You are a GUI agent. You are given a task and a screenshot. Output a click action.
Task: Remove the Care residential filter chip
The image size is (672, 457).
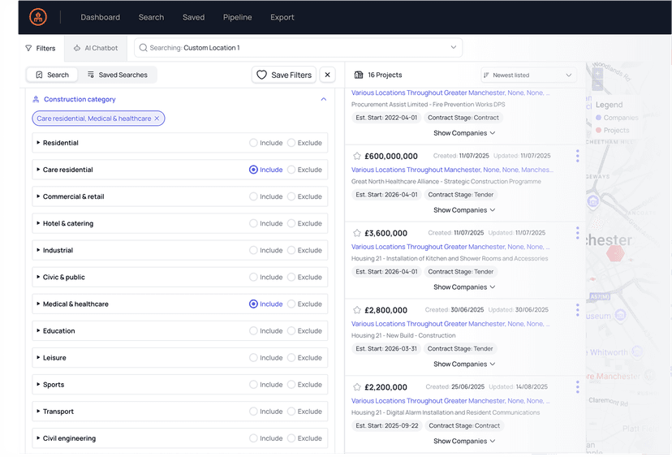(157, 119)
